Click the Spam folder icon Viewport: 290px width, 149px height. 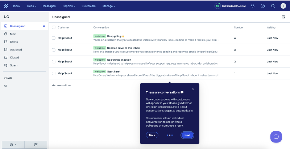[x=6, y=65]
